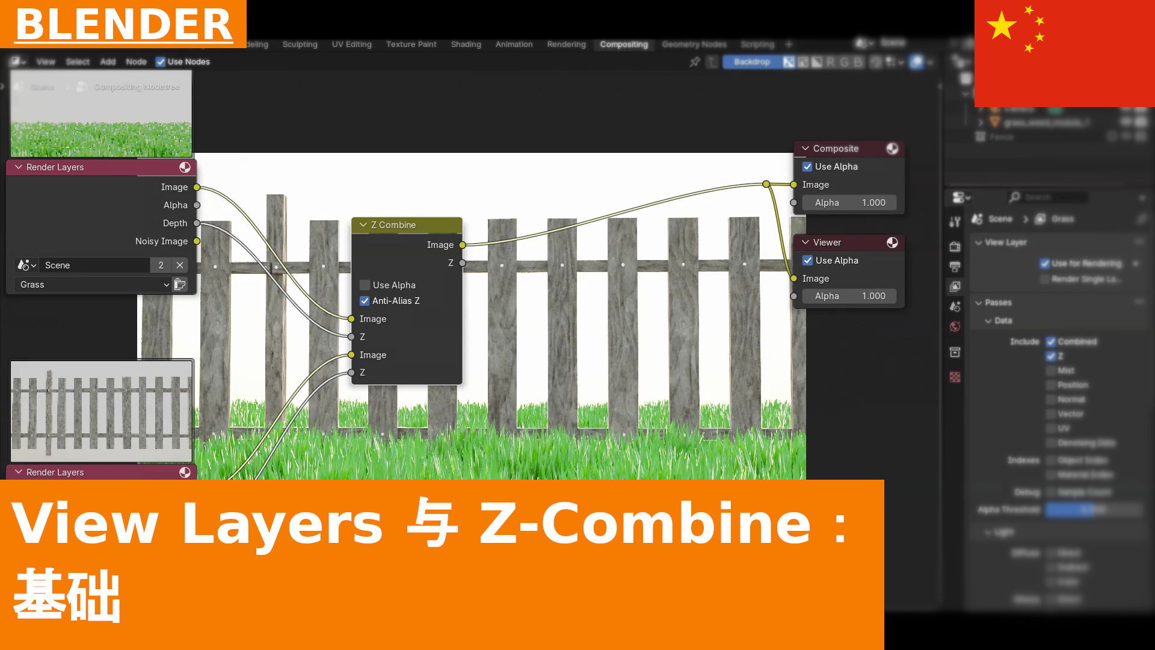Open the View Layer properties tab
The height and width of the screenshot is (650, 1155).
click(x=955, y=286)
